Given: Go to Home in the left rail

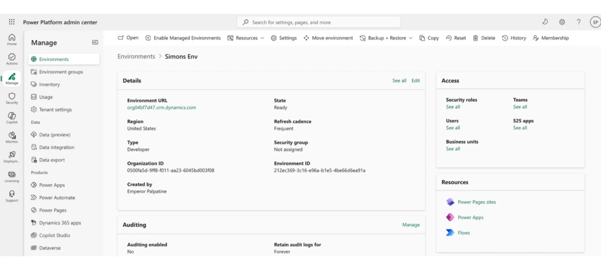Looking at the screenshot, I should 12,40.
